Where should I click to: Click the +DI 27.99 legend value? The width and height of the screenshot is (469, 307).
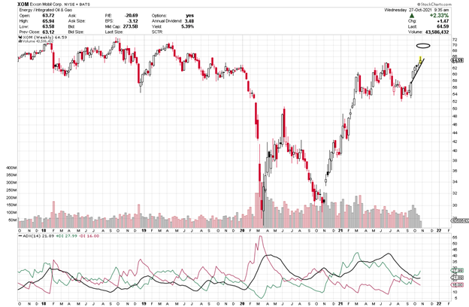[66, 236]
